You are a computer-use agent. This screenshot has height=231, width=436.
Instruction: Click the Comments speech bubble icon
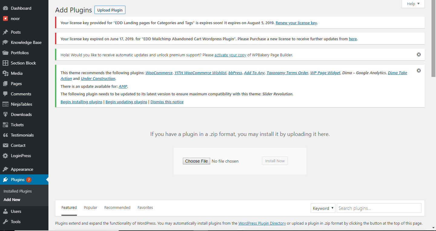[x=5, y=94]
